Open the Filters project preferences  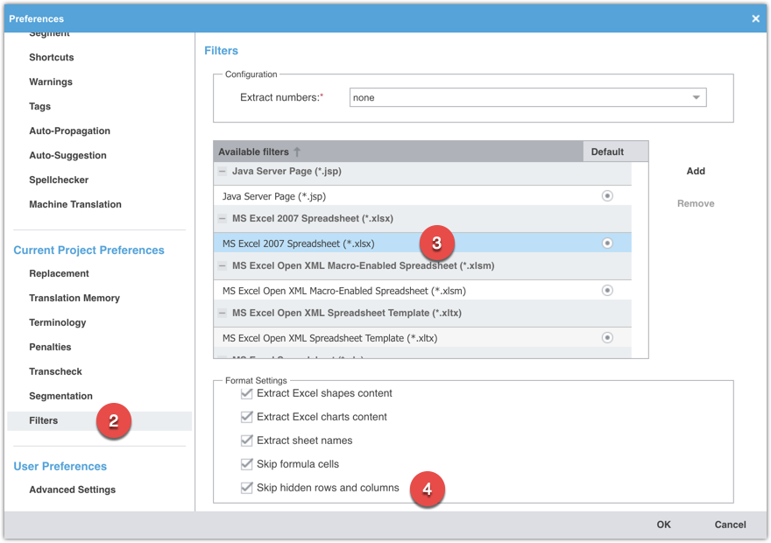pos(43,420)
